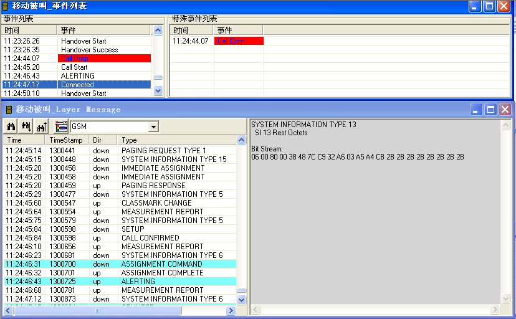Screen dimensions: 516x319
Task: Click the Type column header
Action: (x=177, y=140)
